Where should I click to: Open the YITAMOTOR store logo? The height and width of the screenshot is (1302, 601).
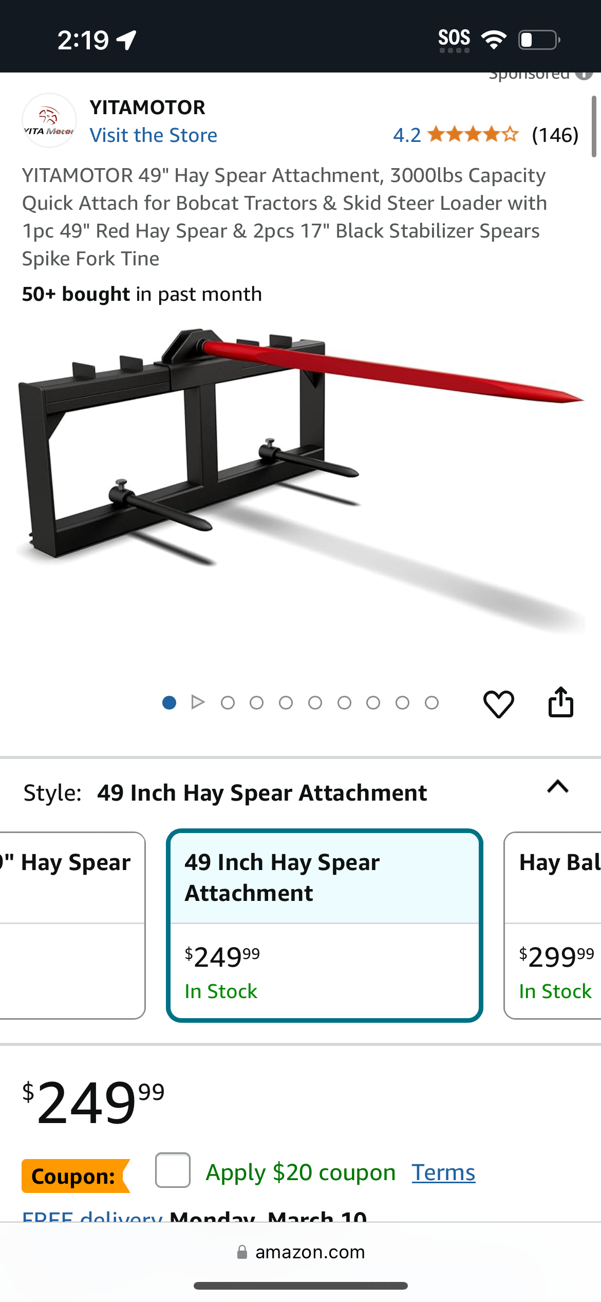49,121
